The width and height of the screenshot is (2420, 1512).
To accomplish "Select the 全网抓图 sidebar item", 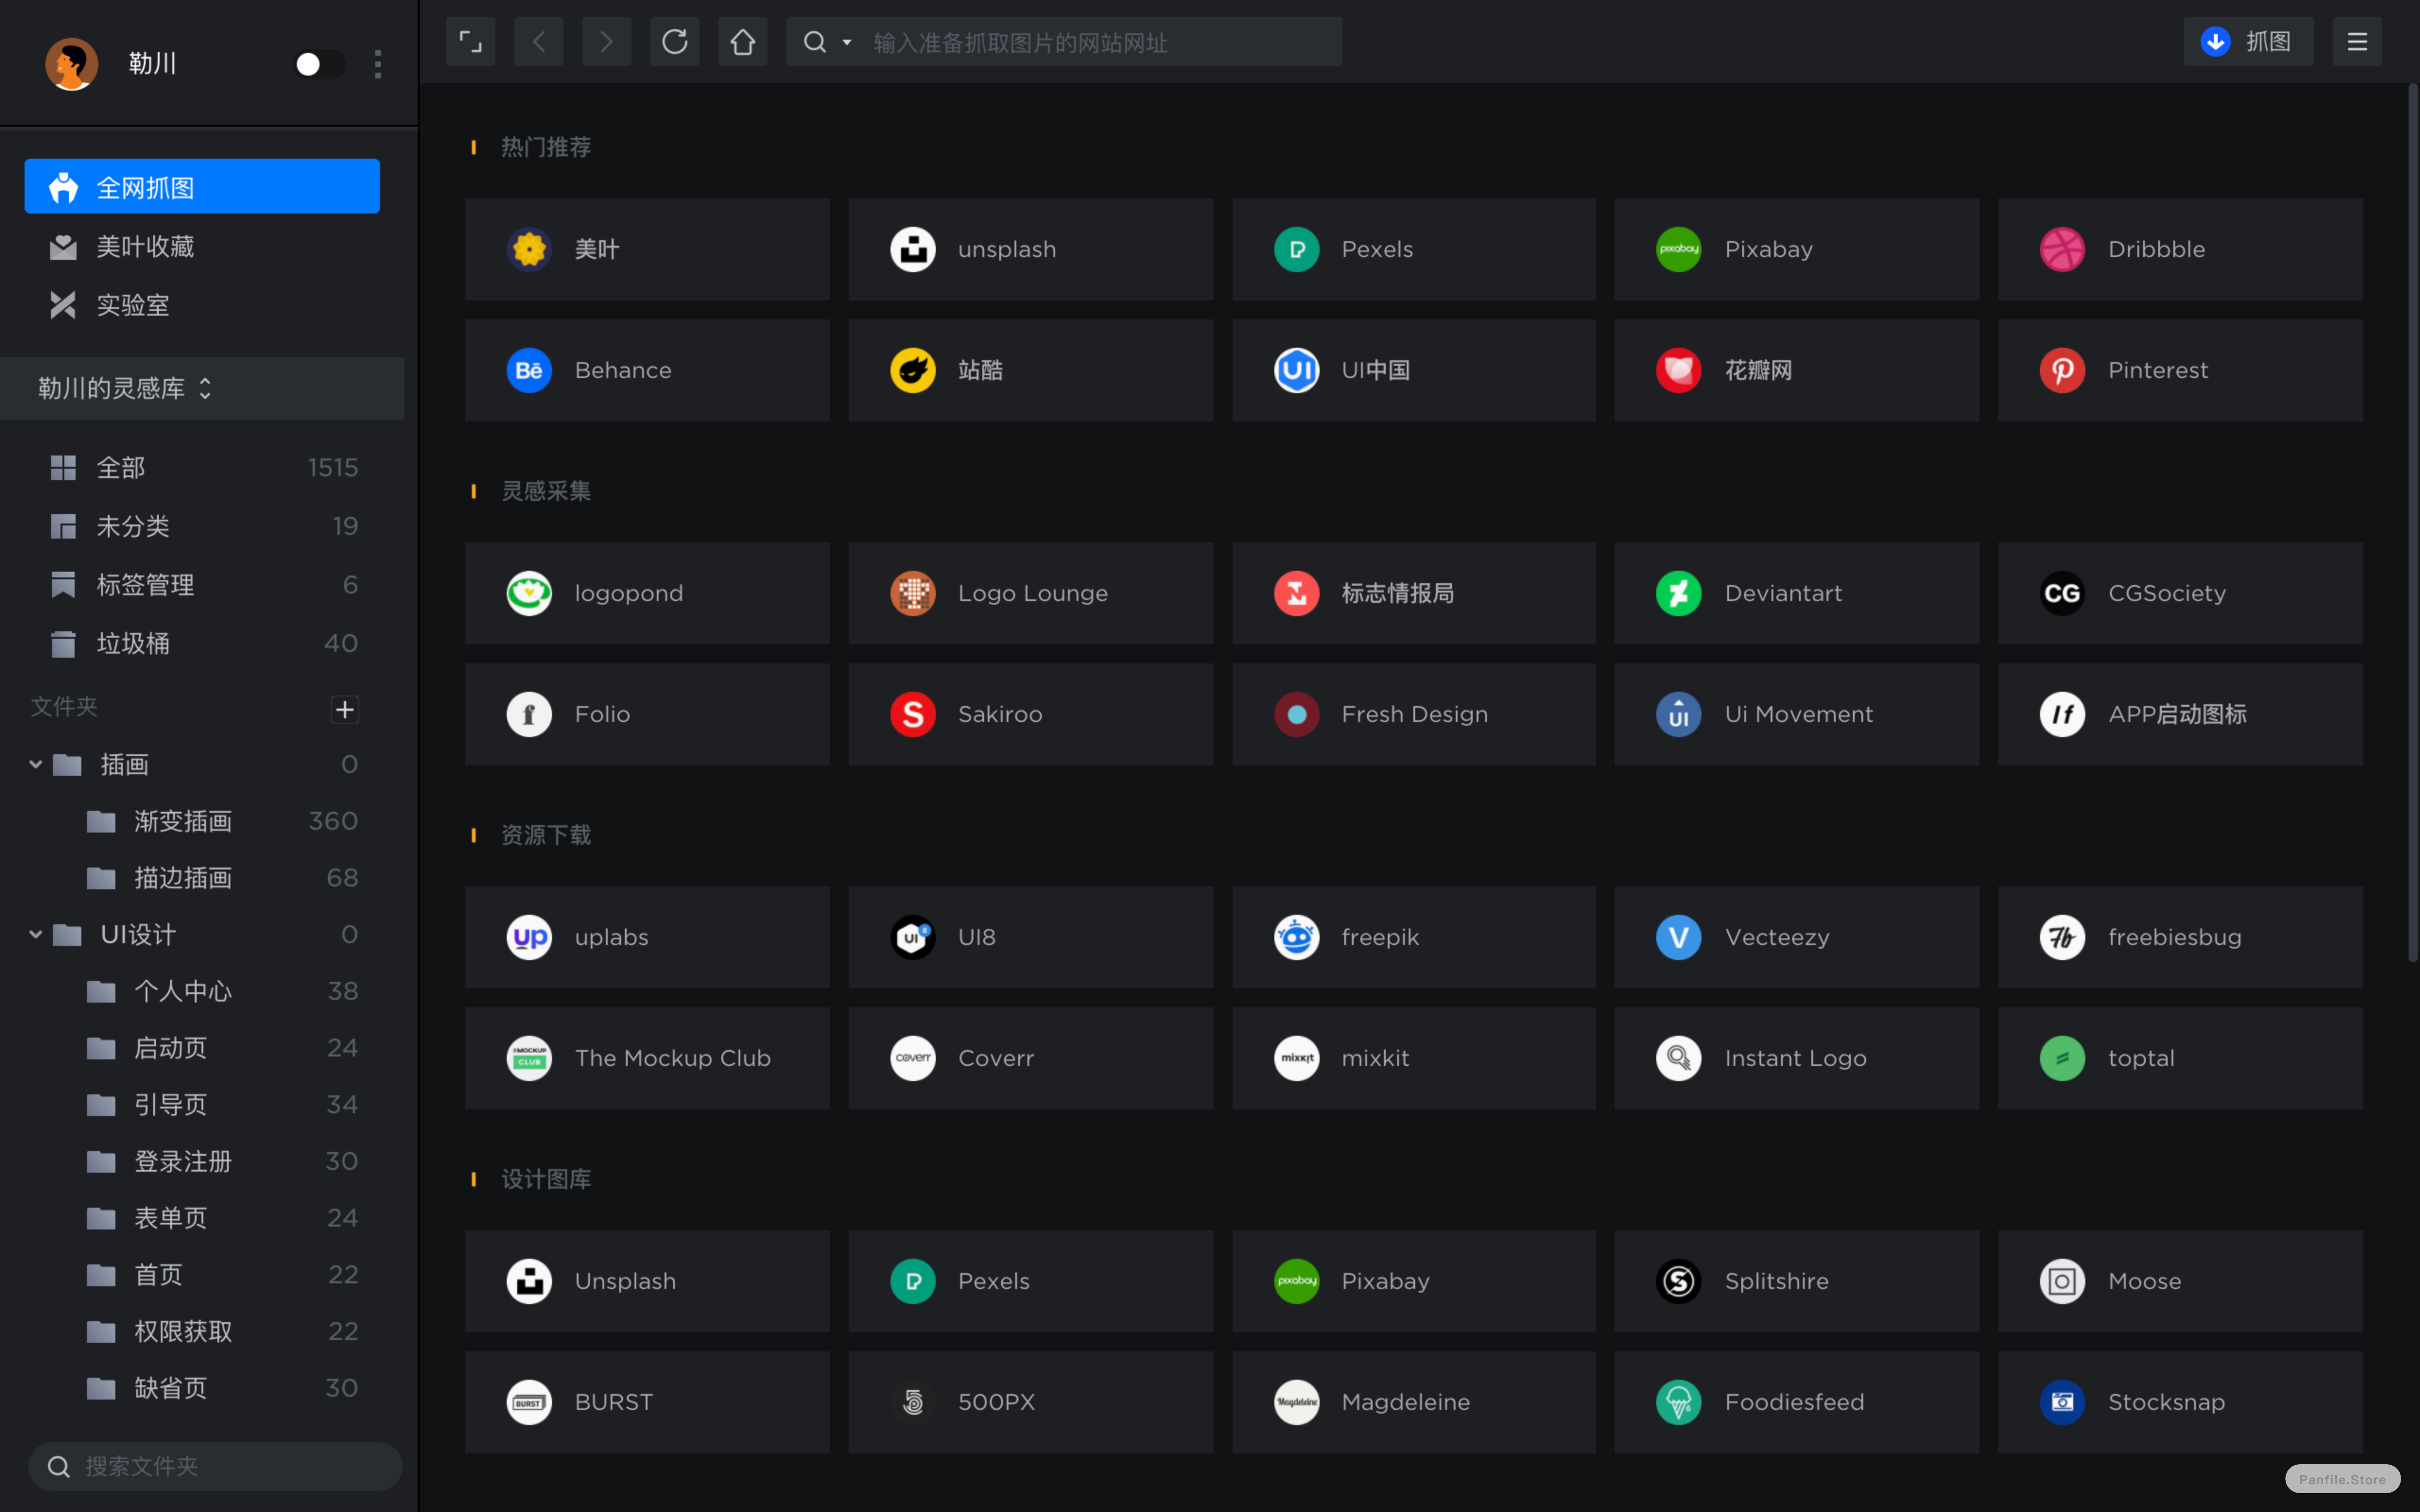I will tap(202, 186).
